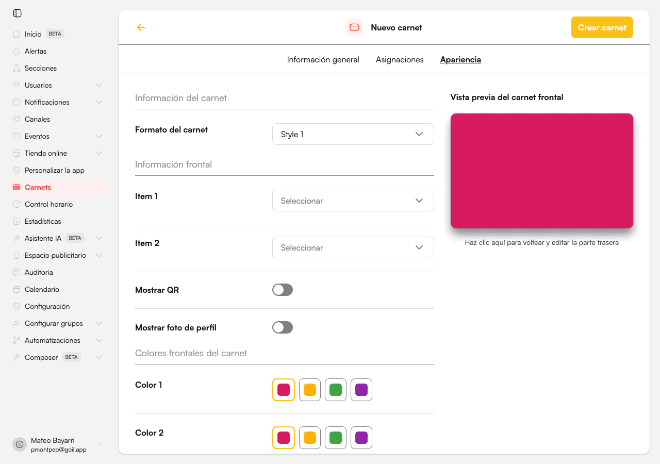Choose the purple swatch for Color 2

[361, 438]
